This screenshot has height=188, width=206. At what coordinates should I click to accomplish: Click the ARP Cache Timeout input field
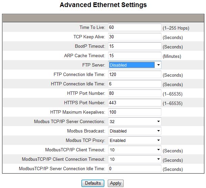[134, 55]
